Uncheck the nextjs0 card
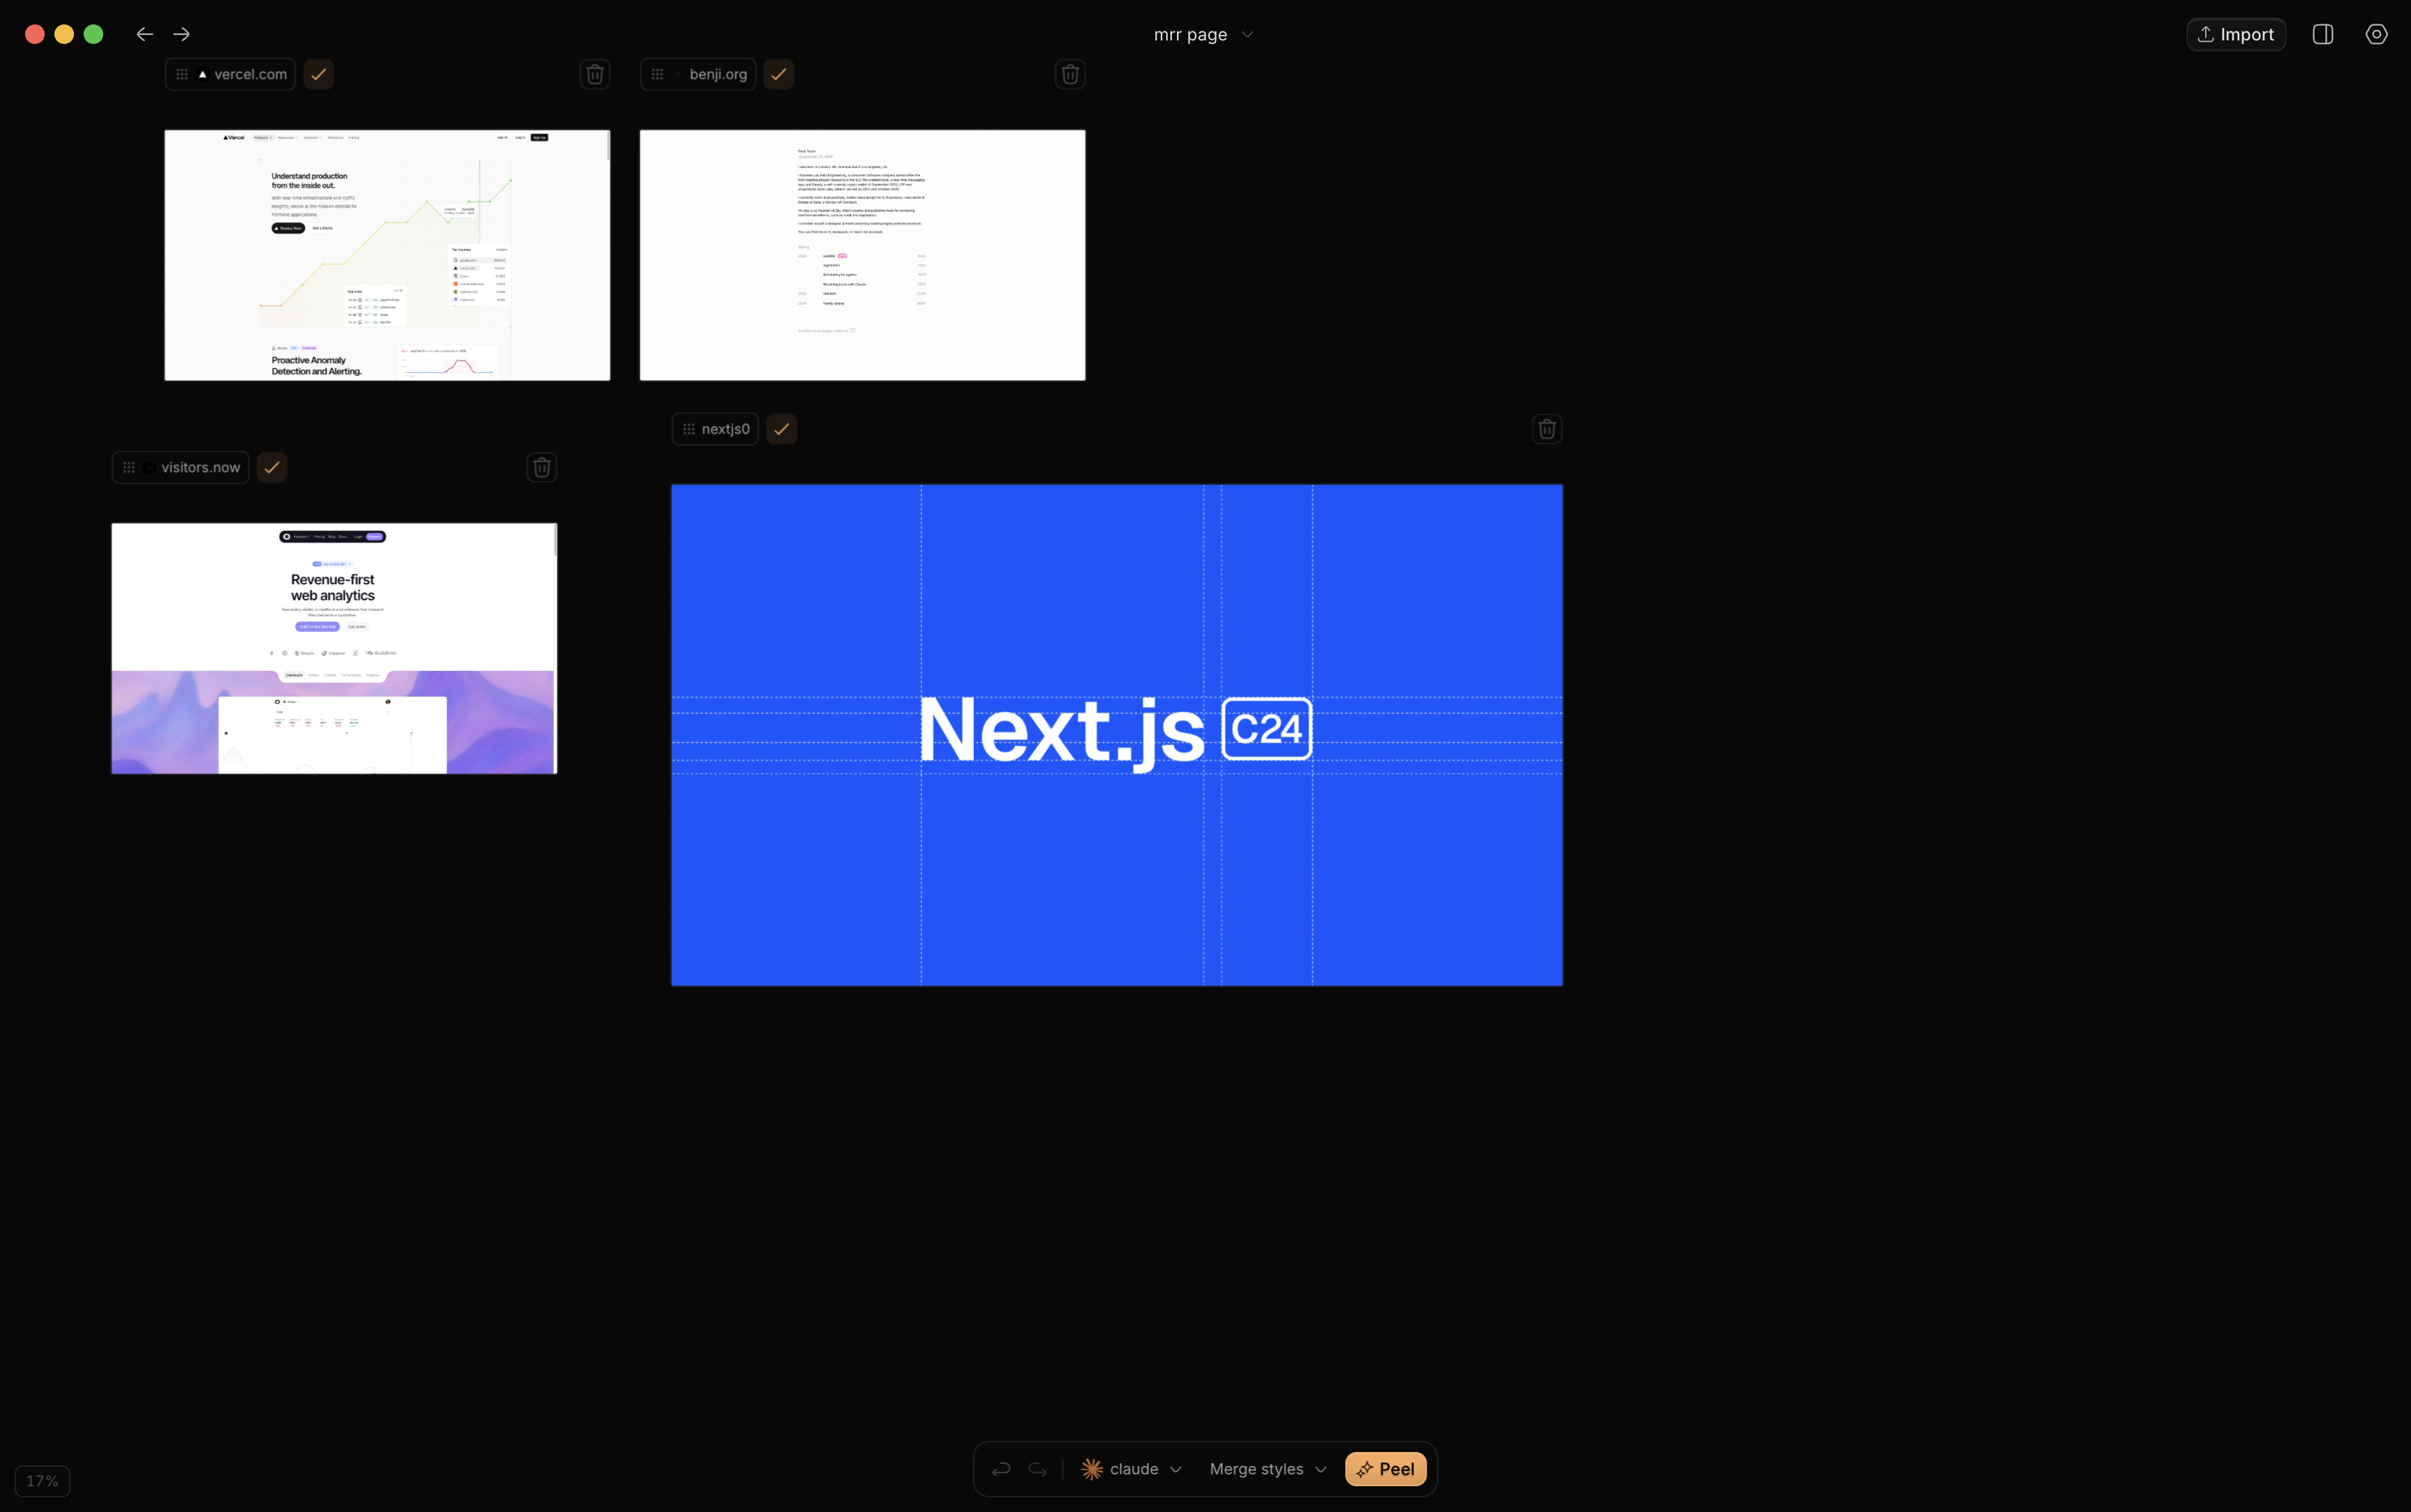Screen dimensions: 2411x1512 click(x=782, y=429)
